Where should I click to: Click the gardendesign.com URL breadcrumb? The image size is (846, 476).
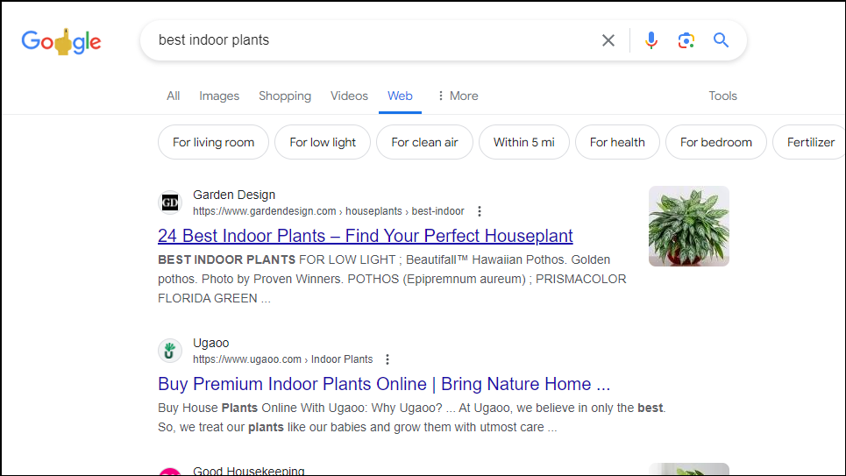328,211
